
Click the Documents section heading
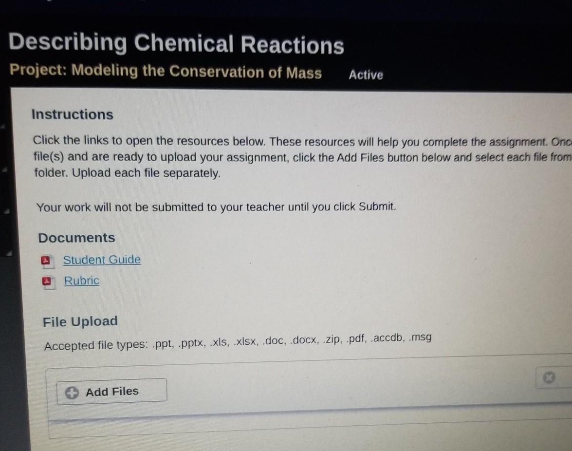click(x=76, y=238)
